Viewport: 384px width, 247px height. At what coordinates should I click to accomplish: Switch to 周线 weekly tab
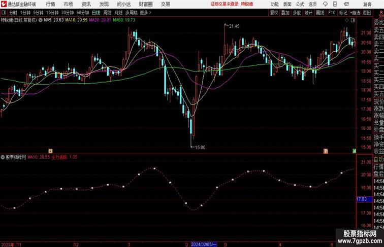(x=107, y=13)
